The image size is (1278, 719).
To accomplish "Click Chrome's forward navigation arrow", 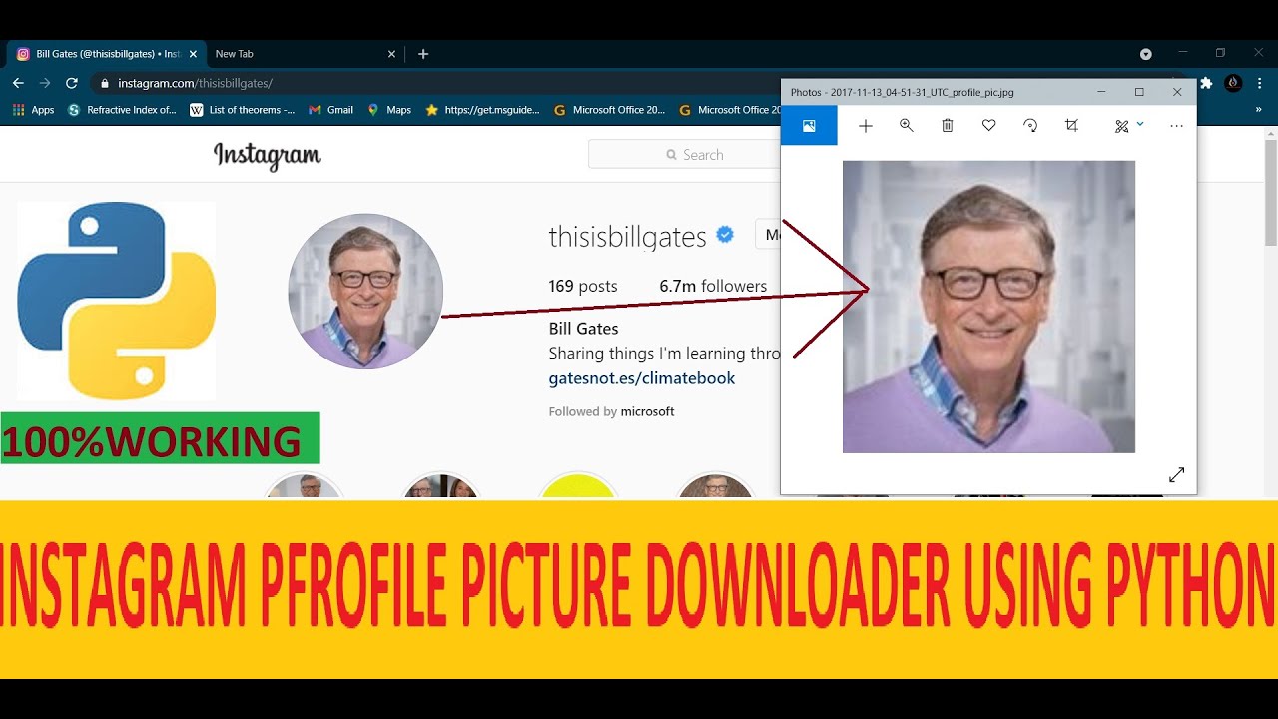I will pos(45,83).
